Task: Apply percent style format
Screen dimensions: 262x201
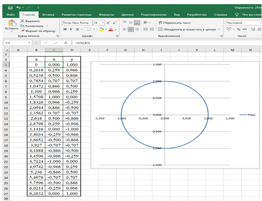Action: (x=238, y=29)
